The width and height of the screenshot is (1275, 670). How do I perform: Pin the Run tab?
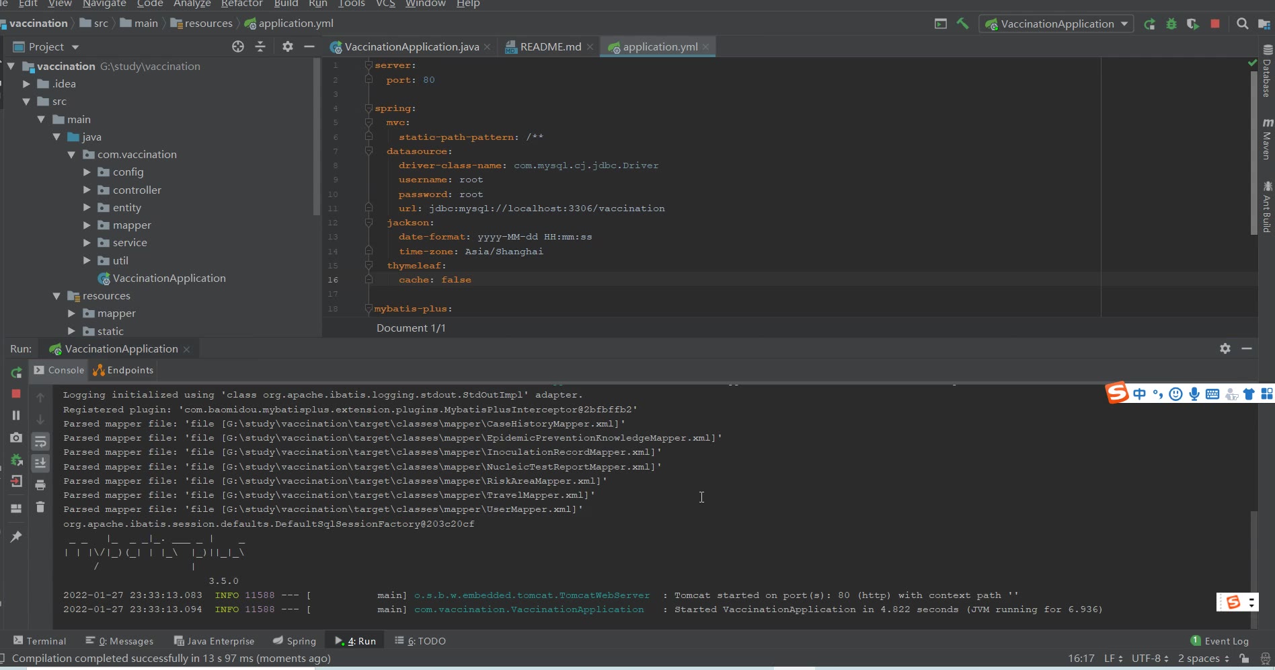click(x=16, y=536)
